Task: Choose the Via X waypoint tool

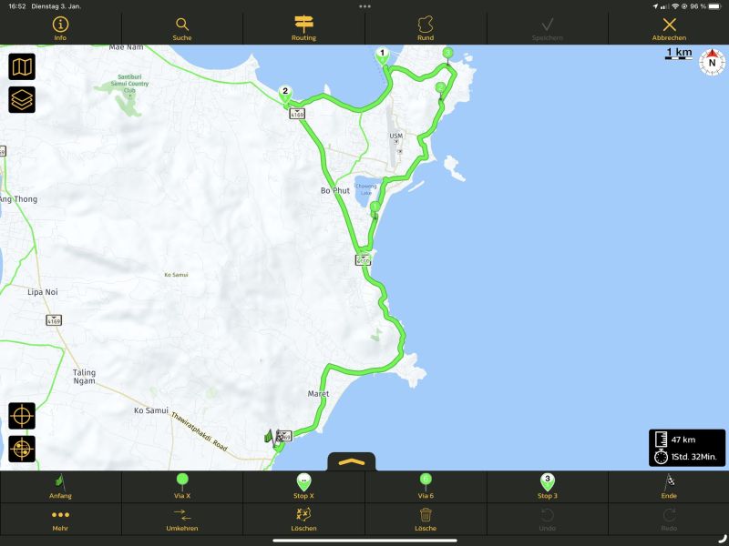Action: click(x=182, y=486)
